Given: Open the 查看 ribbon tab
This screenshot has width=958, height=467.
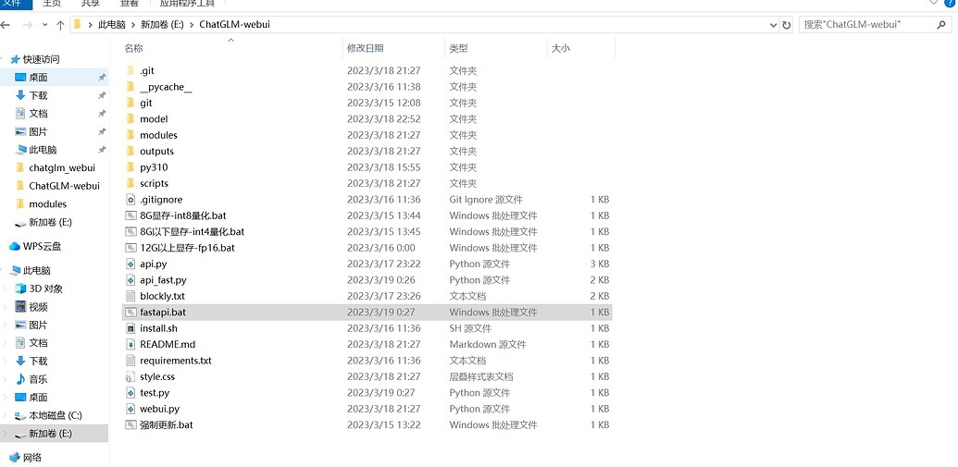Looking at the screenshot, I should point(129,4).
